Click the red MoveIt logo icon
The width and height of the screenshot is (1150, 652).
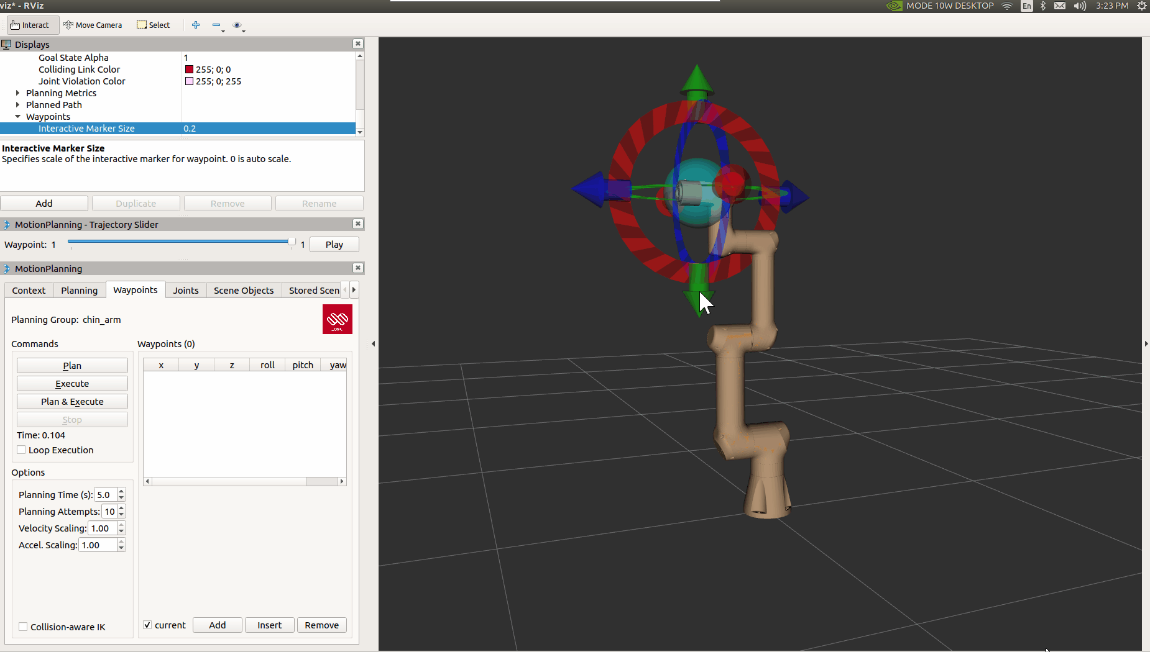(x=338, y=319)
